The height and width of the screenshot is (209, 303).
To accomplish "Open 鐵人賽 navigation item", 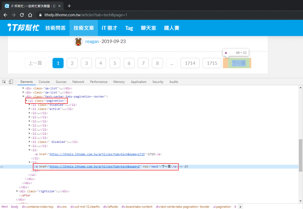I will pos(172,28).
